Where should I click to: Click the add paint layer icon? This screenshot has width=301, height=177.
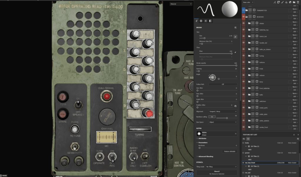(283, 2)
